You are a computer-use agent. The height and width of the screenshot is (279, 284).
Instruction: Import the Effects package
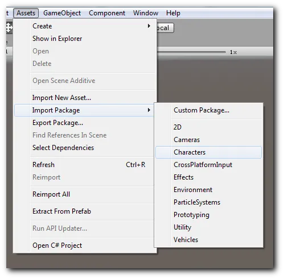click(x=209, y=177)
